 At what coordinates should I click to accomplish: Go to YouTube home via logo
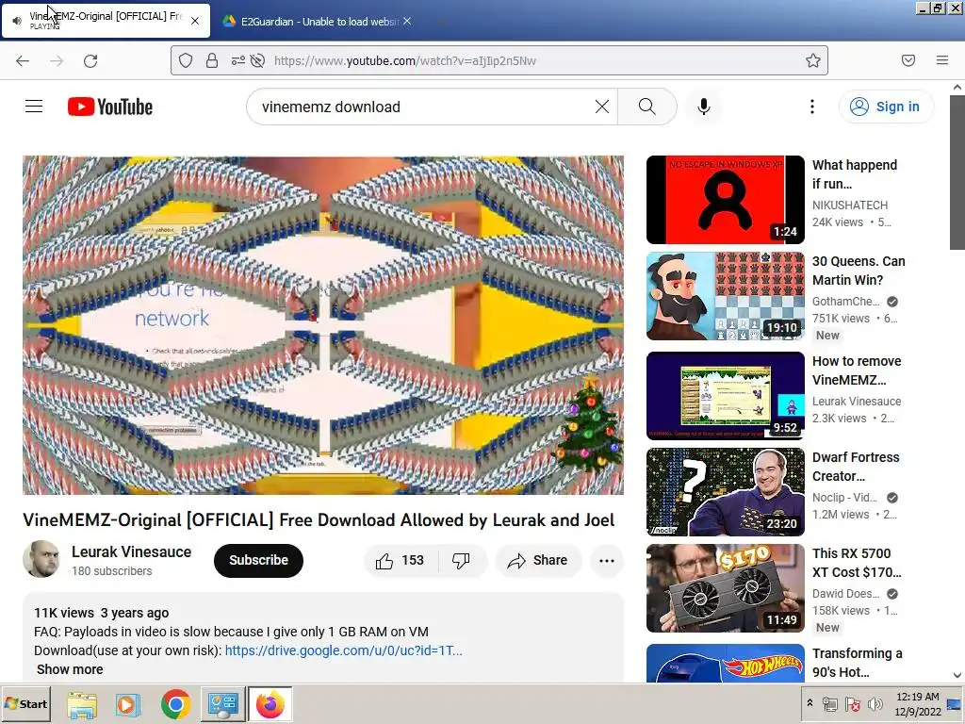pyautogui.click(x=110, y=107)
